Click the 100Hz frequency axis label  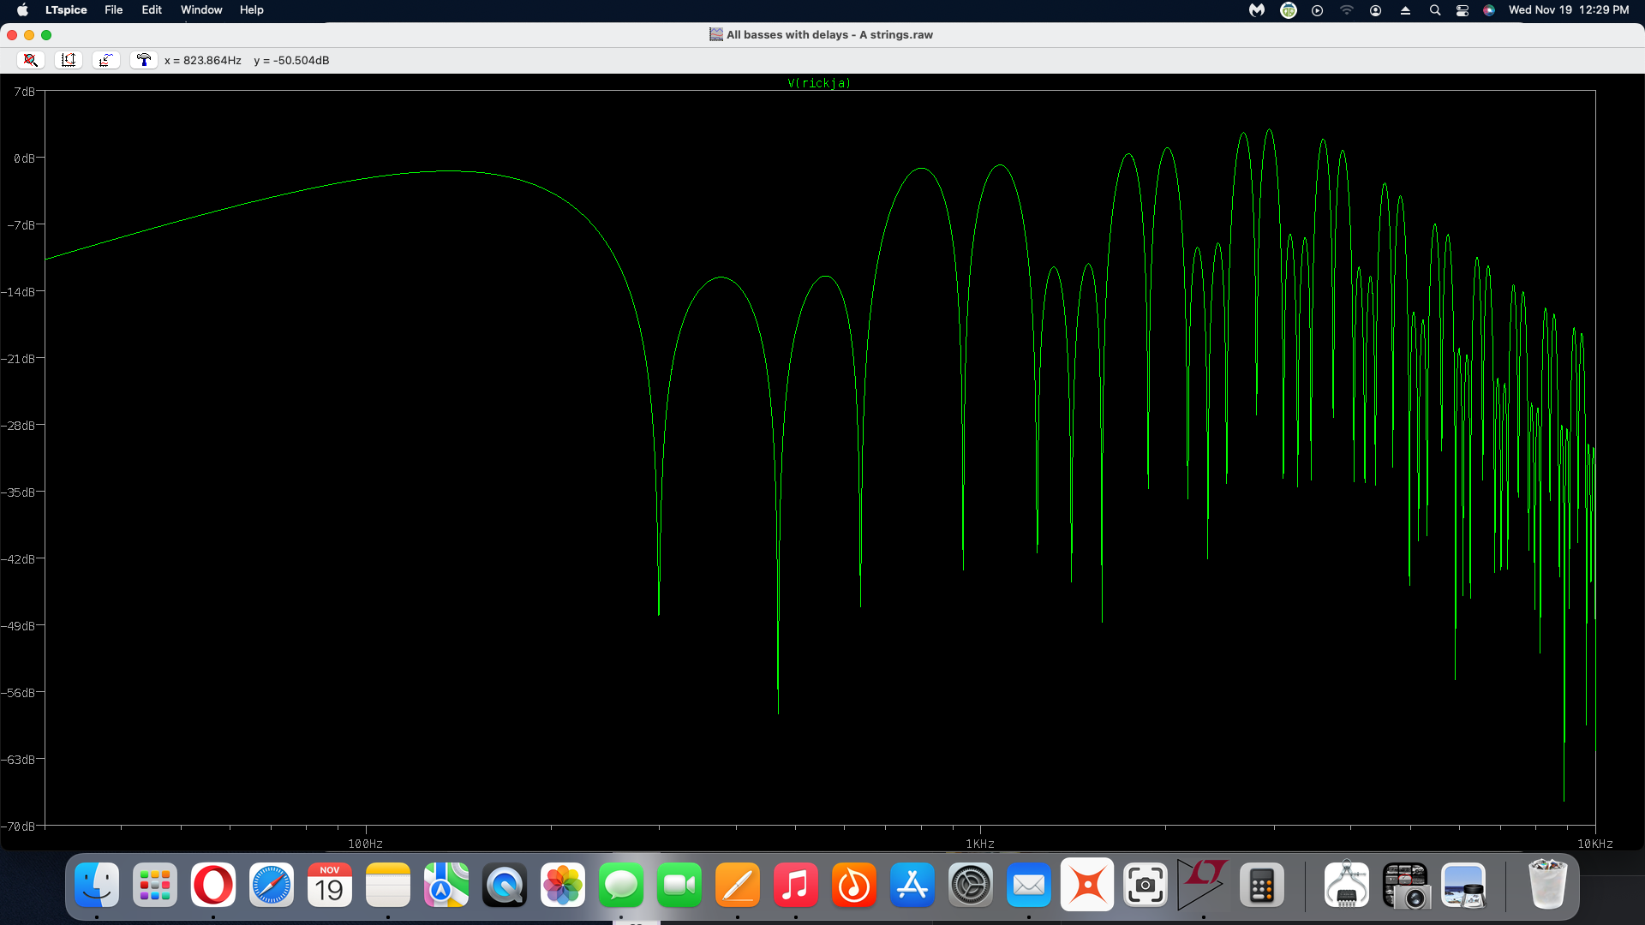(x=365, y=844)
